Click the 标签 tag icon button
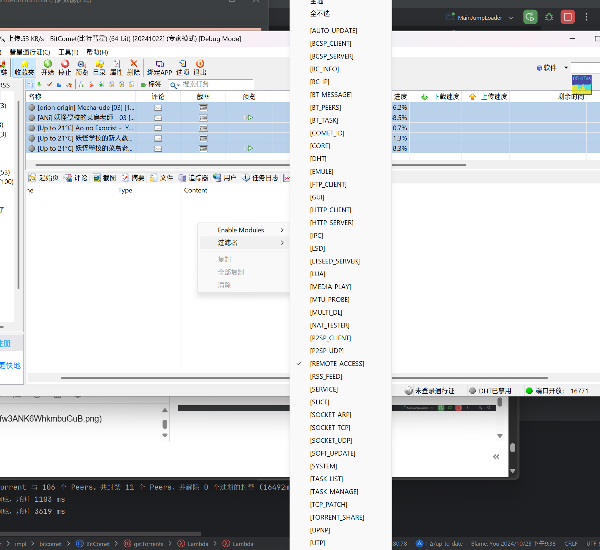Image resolution: width=600 pixels, height=550 pixels. [151, 85]
